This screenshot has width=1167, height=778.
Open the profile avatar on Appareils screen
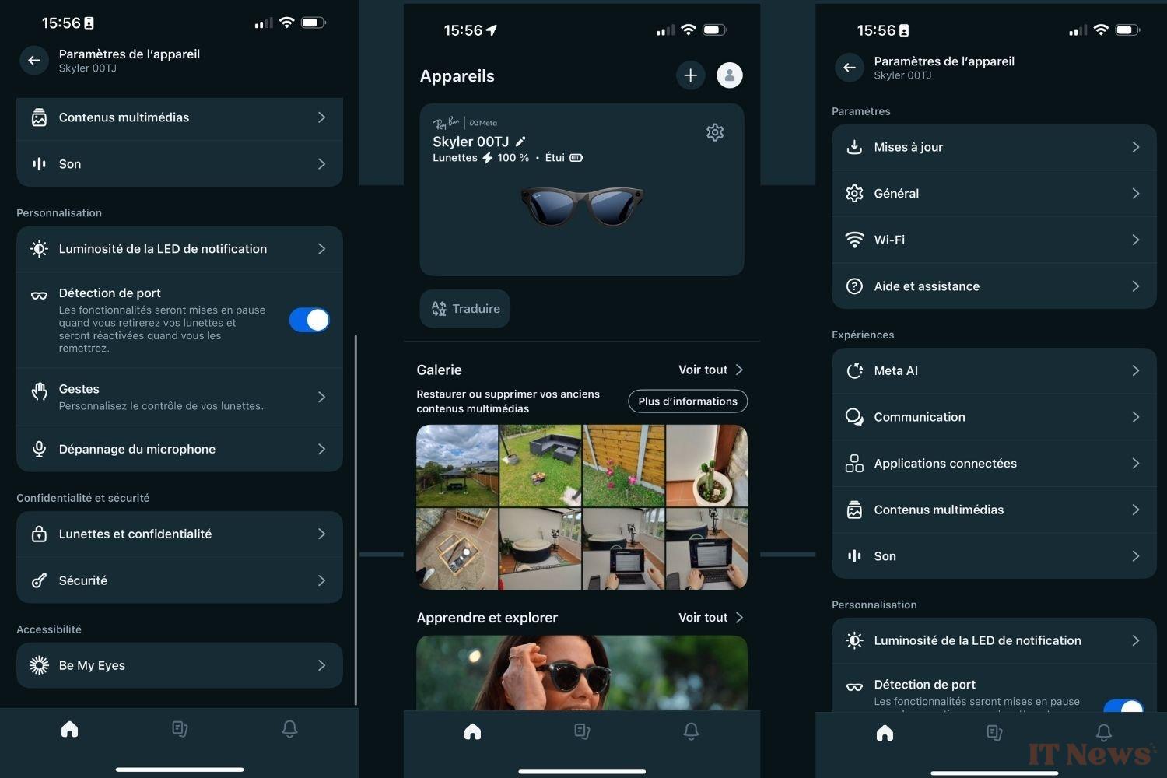pos(729,75)
